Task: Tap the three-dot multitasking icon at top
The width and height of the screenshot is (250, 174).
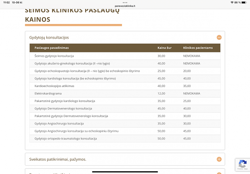Action: pos(125,2)
